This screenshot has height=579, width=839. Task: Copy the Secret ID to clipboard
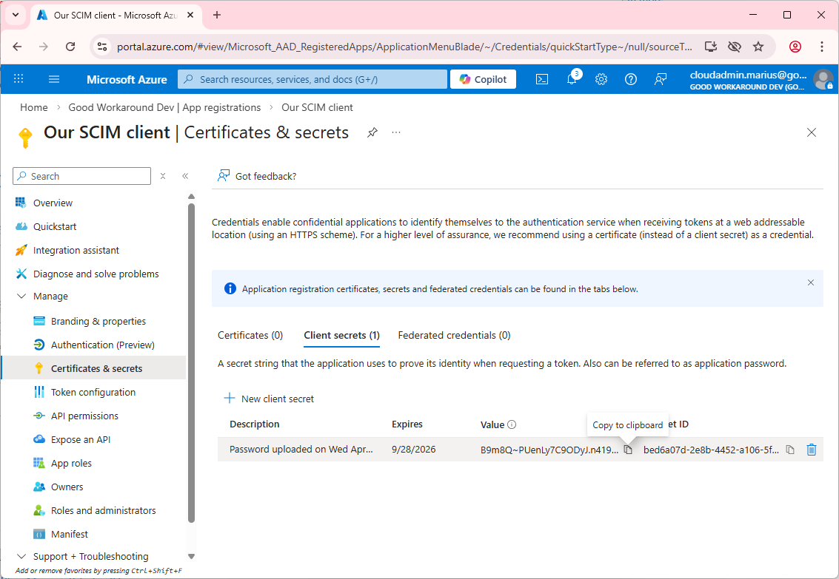(x=790, y=450)
